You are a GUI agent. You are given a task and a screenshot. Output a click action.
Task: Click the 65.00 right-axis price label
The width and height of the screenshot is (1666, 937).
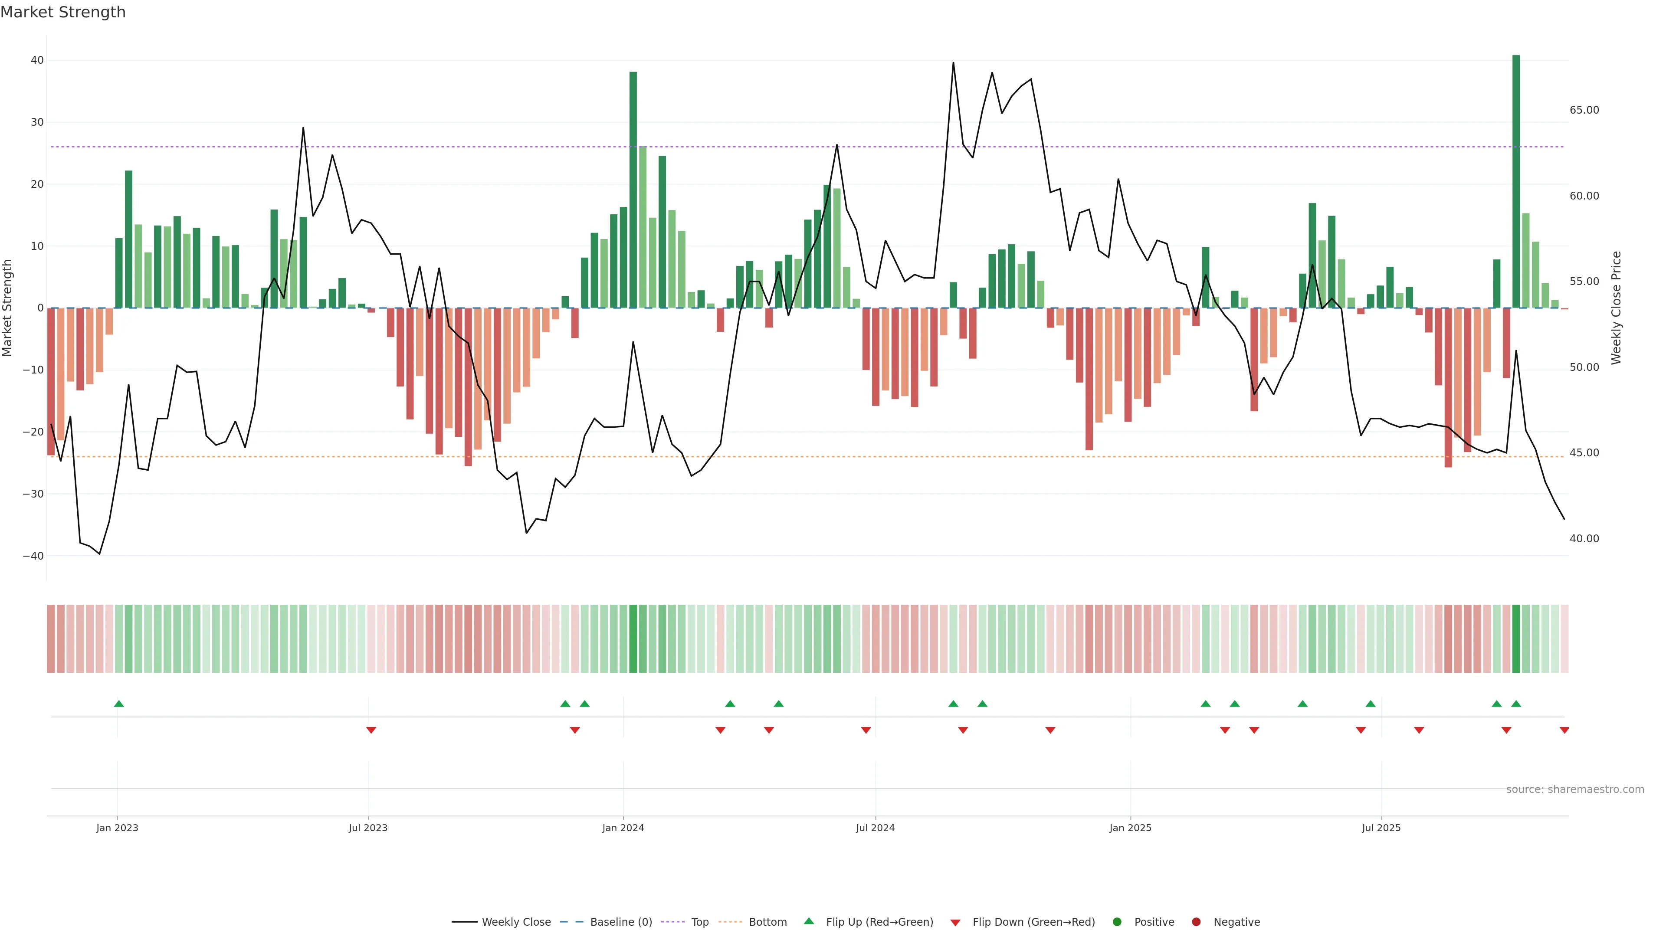[1584, 110]
